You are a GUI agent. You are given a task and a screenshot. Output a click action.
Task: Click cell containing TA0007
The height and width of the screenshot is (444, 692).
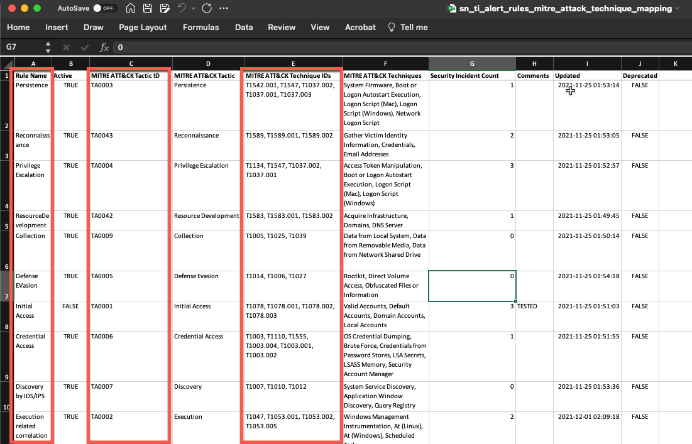click(x=131, y=396)
